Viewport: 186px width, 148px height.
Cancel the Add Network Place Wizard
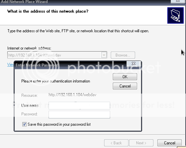pyautogui.click(x=169, y=143)
